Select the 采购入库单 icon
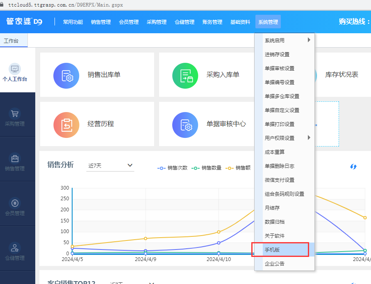Viewport: 371px width, 284px height. [185, 76]
